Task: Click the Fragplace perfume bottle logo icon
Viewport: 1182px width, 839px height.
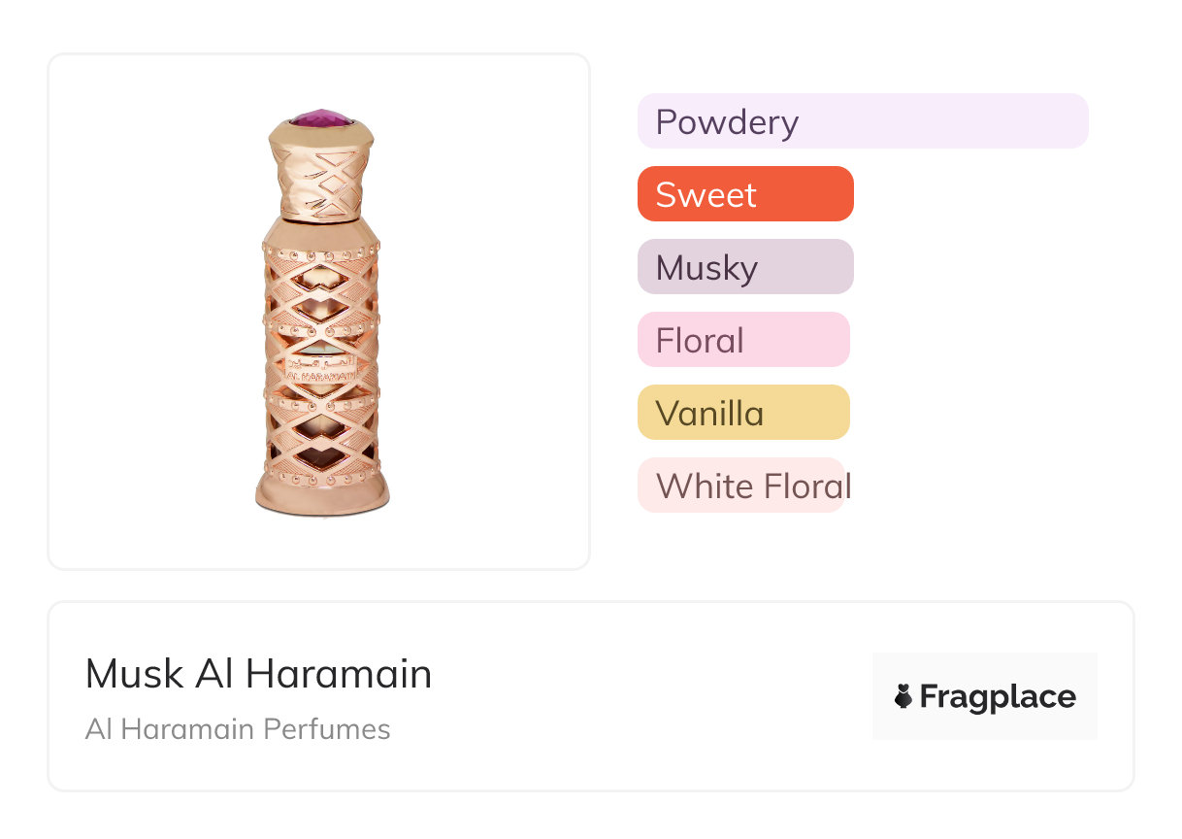Action: (x=903, y=696)
